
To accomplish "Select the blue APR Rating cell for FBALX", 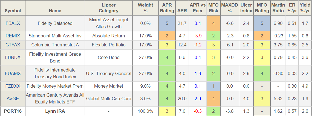I will 167,23.
